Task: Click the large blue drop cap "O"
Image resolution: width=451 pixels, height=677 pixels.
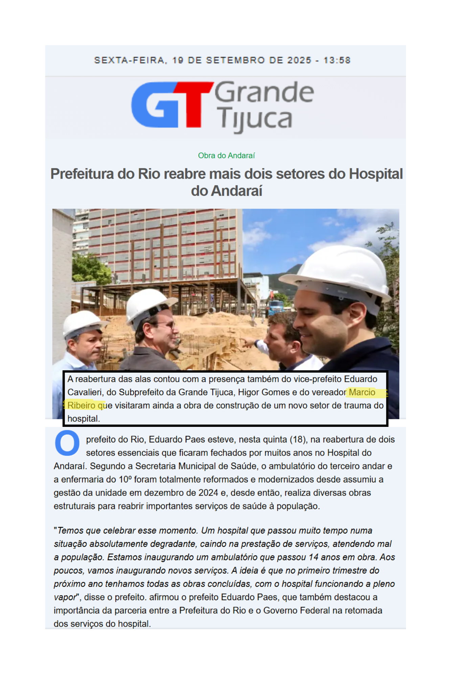Action: pyautogui.click(x=67, y=443)
